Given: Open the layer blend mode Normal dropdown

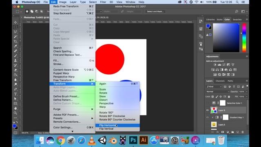Looking at the screenshot, I should click(217, 91).
